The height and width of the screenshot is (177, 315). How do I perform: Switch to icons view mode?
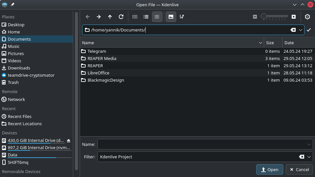click(x=135, y=17)
